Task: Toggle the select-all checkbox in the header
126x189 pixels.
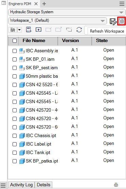Action: click(15, 41)
